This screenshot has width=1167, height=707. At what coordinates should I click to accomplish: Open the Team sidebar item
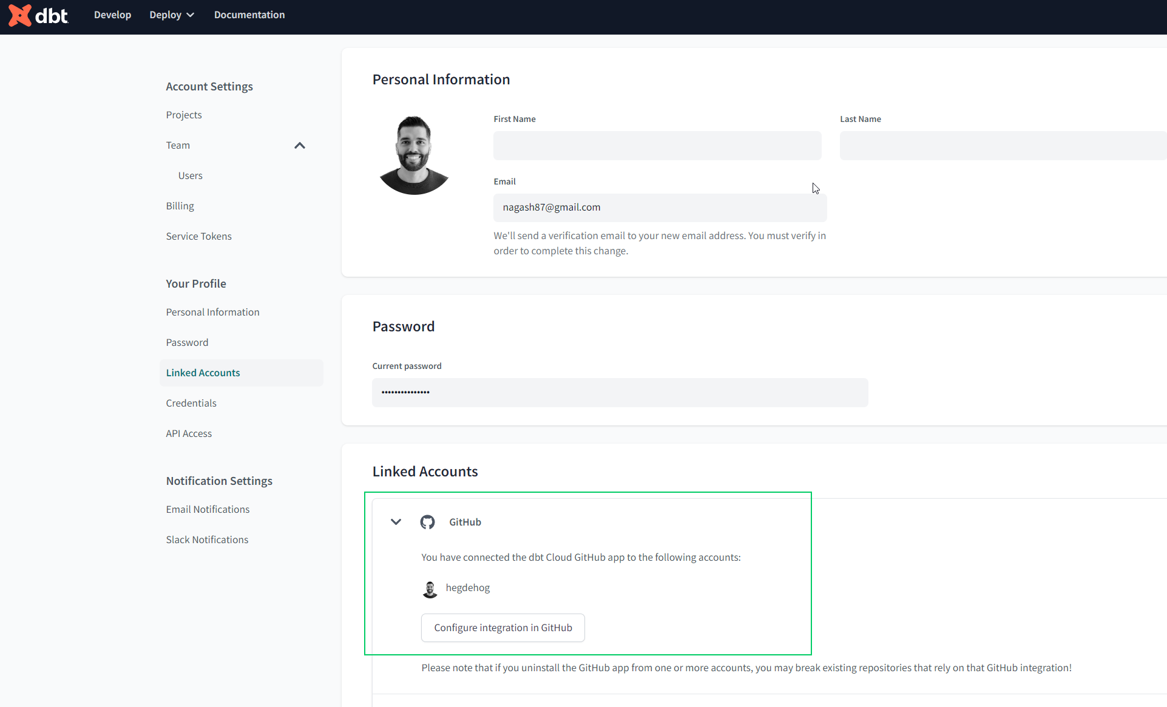pyautogui.click(x=178, y=145)
